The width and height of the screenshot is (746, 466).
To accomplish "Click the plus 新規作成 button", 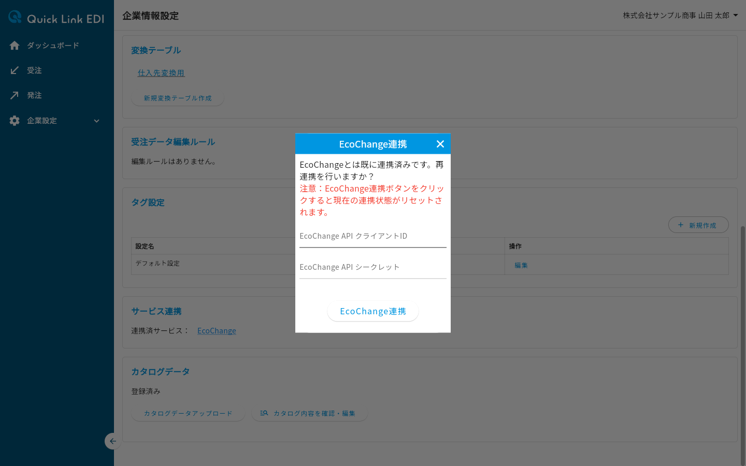I will click(x=698, y=225).
